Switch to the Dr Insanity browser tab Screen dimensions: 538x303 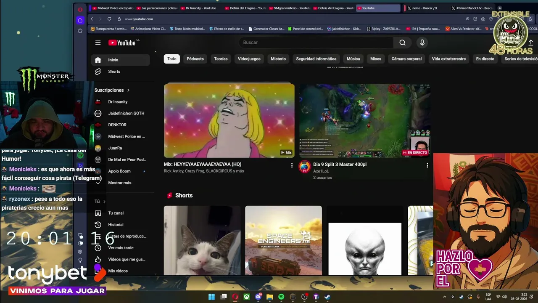tap(200, 8)
